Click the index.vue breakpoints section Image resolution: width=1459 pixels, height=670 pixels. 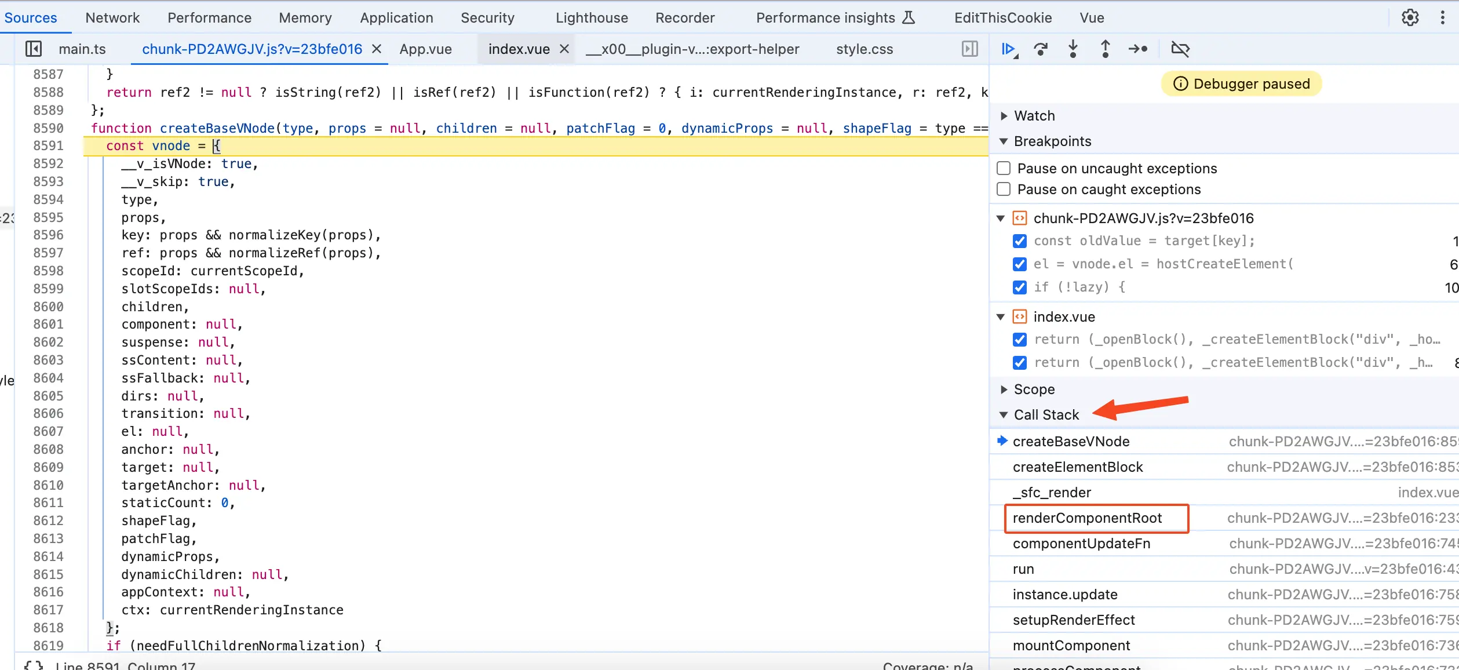(1064, 316)
